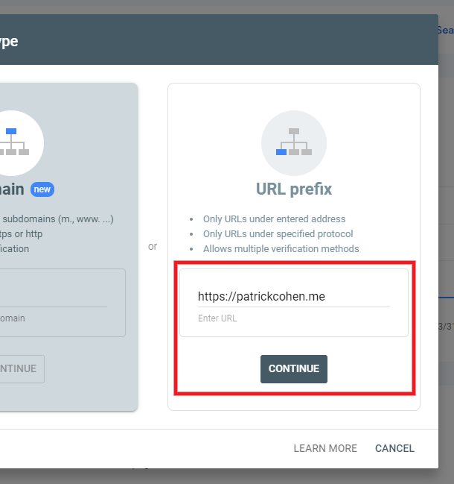
Task: Select the 'URL prefix' heading
Action: pos(294,189)
